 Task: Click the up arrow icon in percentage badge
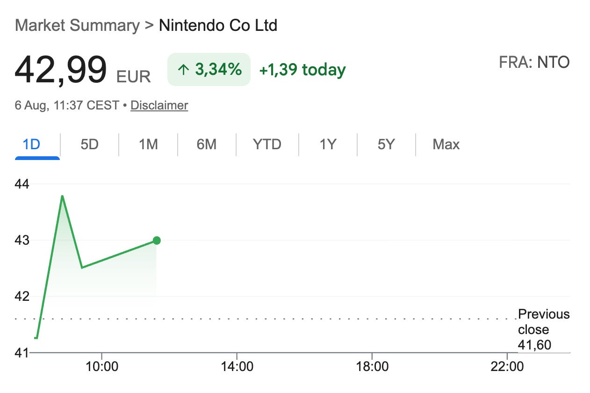pos(183,70)
